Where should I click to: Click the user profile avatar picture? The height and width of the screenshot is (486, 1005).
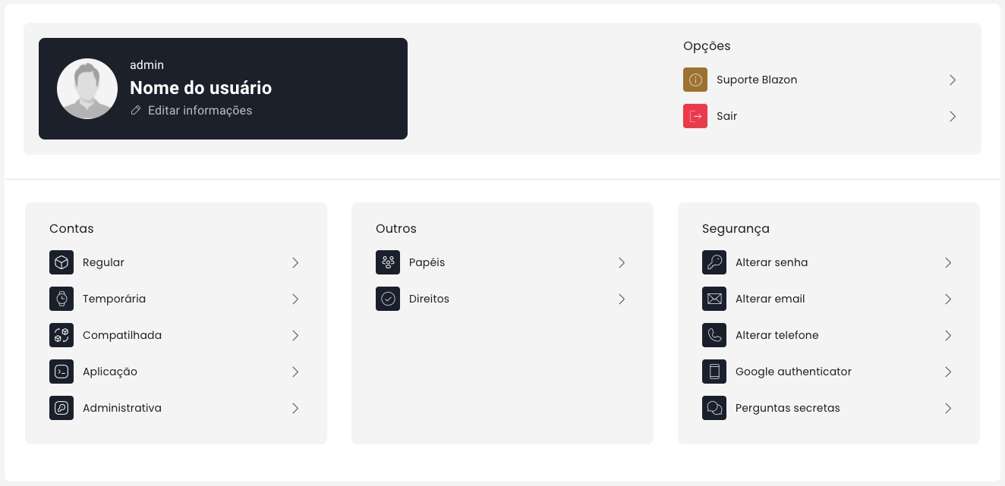click(87, 89)
